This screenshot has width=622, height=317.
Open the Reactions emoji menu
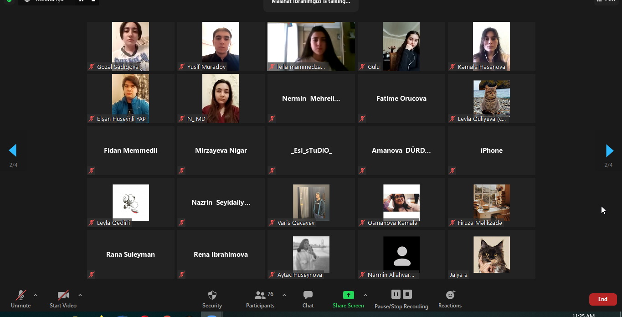click(x=450, y=299)
